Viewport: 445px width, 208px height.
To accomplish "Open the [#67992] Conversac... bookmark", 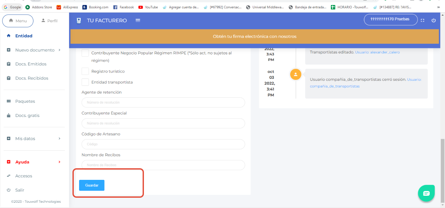I will point(223,7).
